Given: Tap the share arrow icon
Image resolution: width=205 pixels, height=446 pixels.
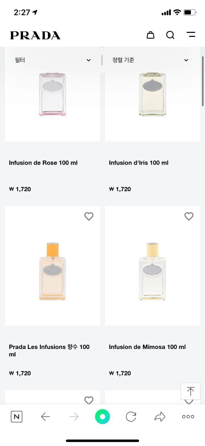Looking at the screenshot, I should 160,417.
